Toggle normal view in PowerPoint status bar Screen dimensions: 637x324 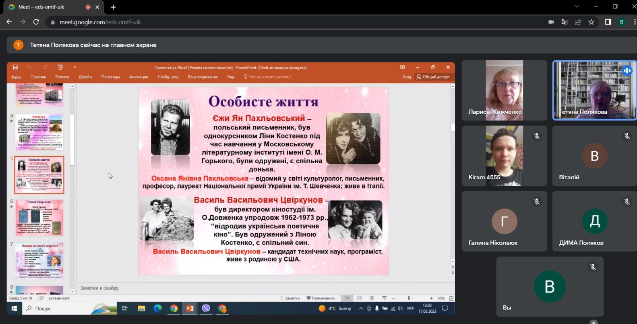(347, 298)
